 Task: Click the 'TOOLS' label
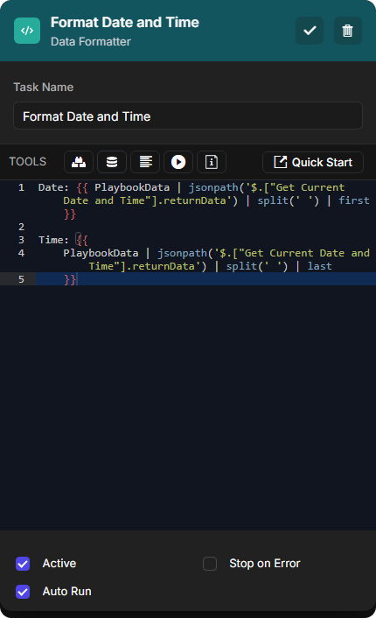pyautogui.click(x=28, y=162)
